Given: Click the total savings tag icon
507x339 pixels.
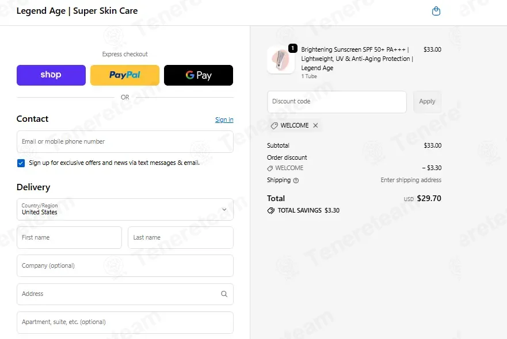Looking at the screenshot, I should coord(270,210).
